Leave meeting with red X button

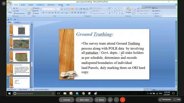pos(123,100)
